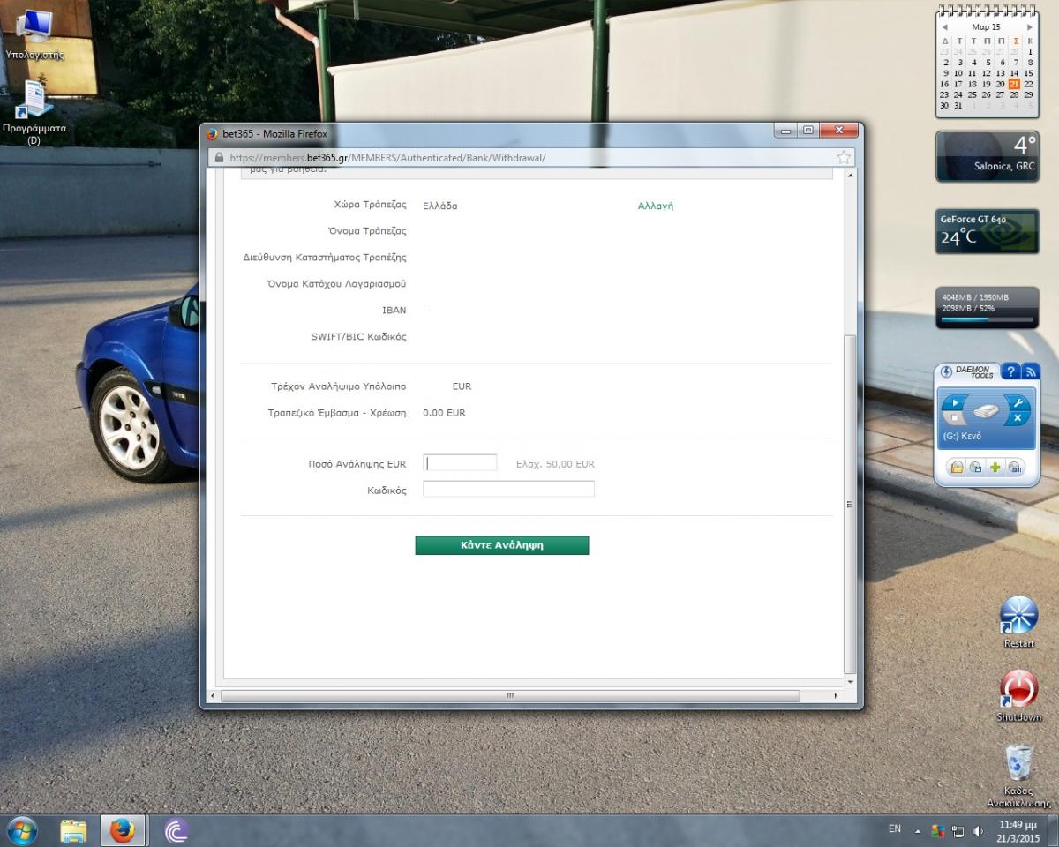Click the bet365 URL in address bar
The image size is (1059, 847).
click(387, 158)
